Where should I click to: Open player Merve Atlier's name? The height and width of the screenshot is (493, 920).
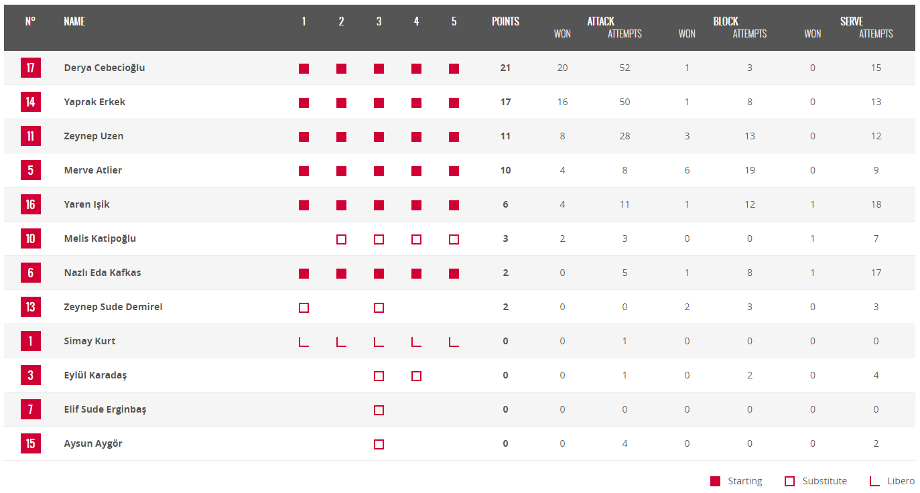[x=93, y=170]
